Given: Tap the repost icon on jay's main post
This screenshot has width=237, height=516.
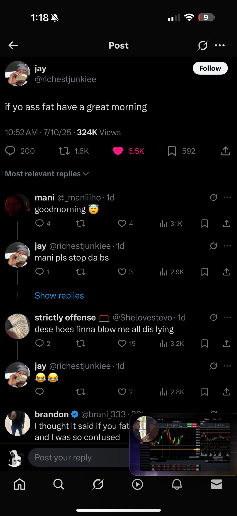Looking at the screenshot, I should click(x=64, y=151).
